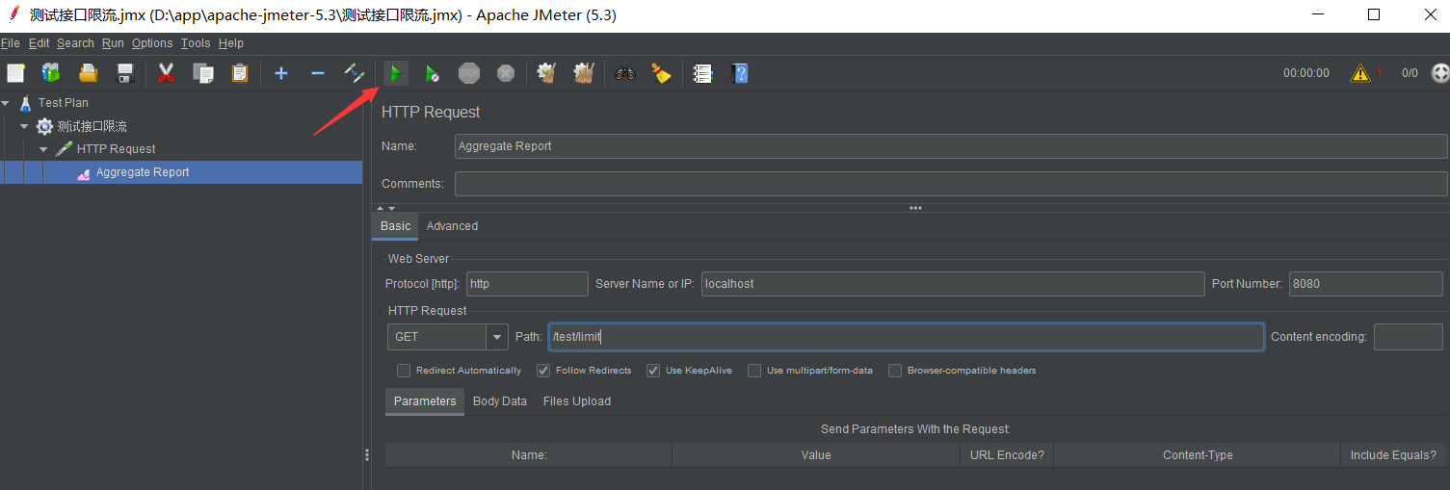This screenshot has height=490, width=1450.
Task: Click the circular status icon top right
Action: [x=1440, y=73]
